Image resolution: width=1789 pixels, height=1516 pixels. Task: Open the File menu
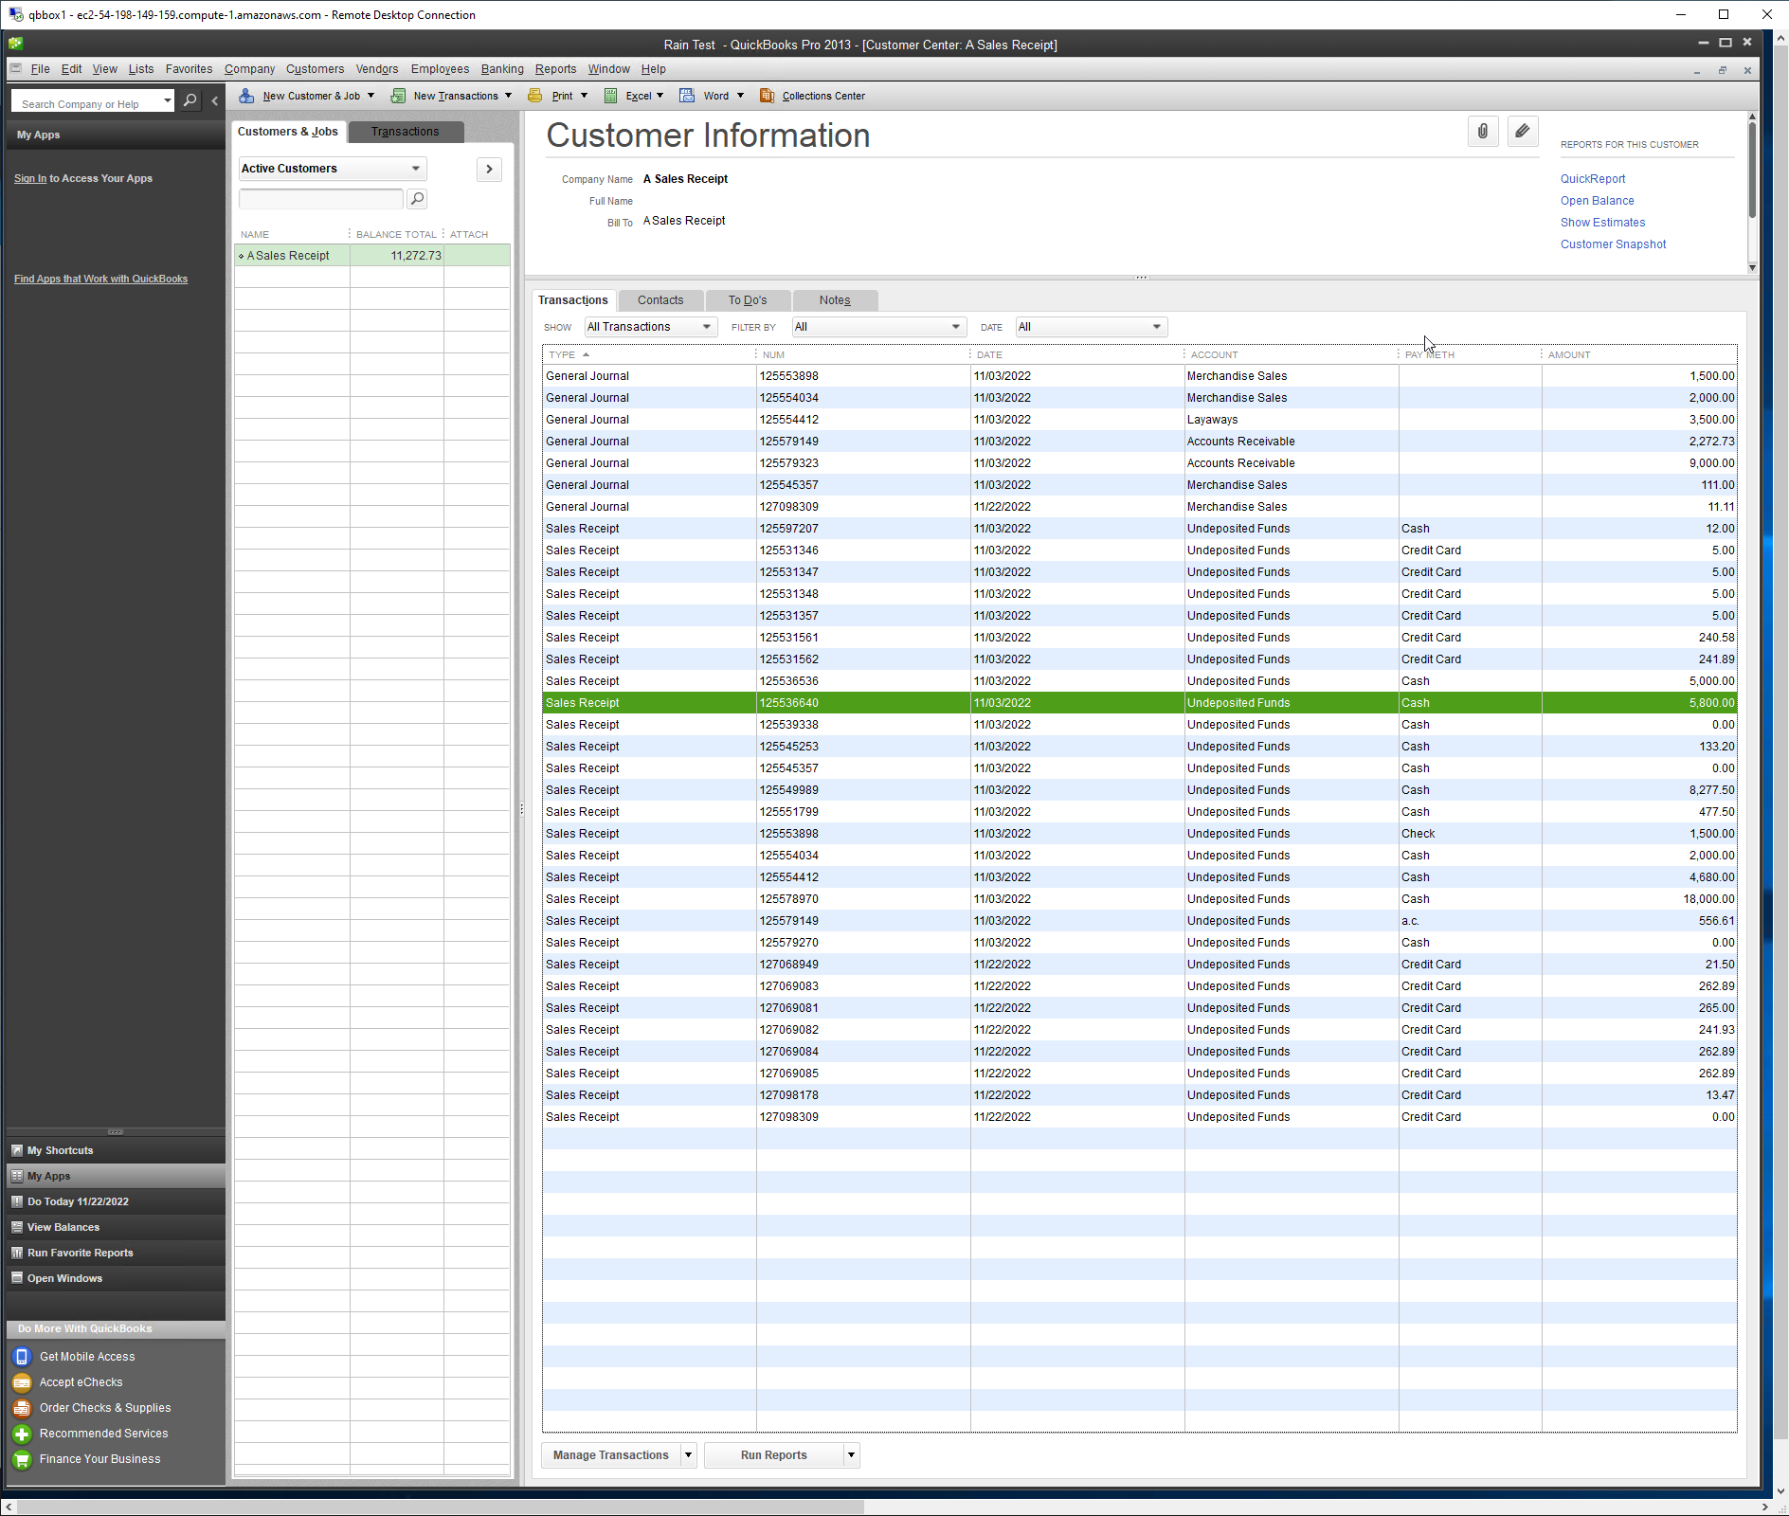coord(40,69)
